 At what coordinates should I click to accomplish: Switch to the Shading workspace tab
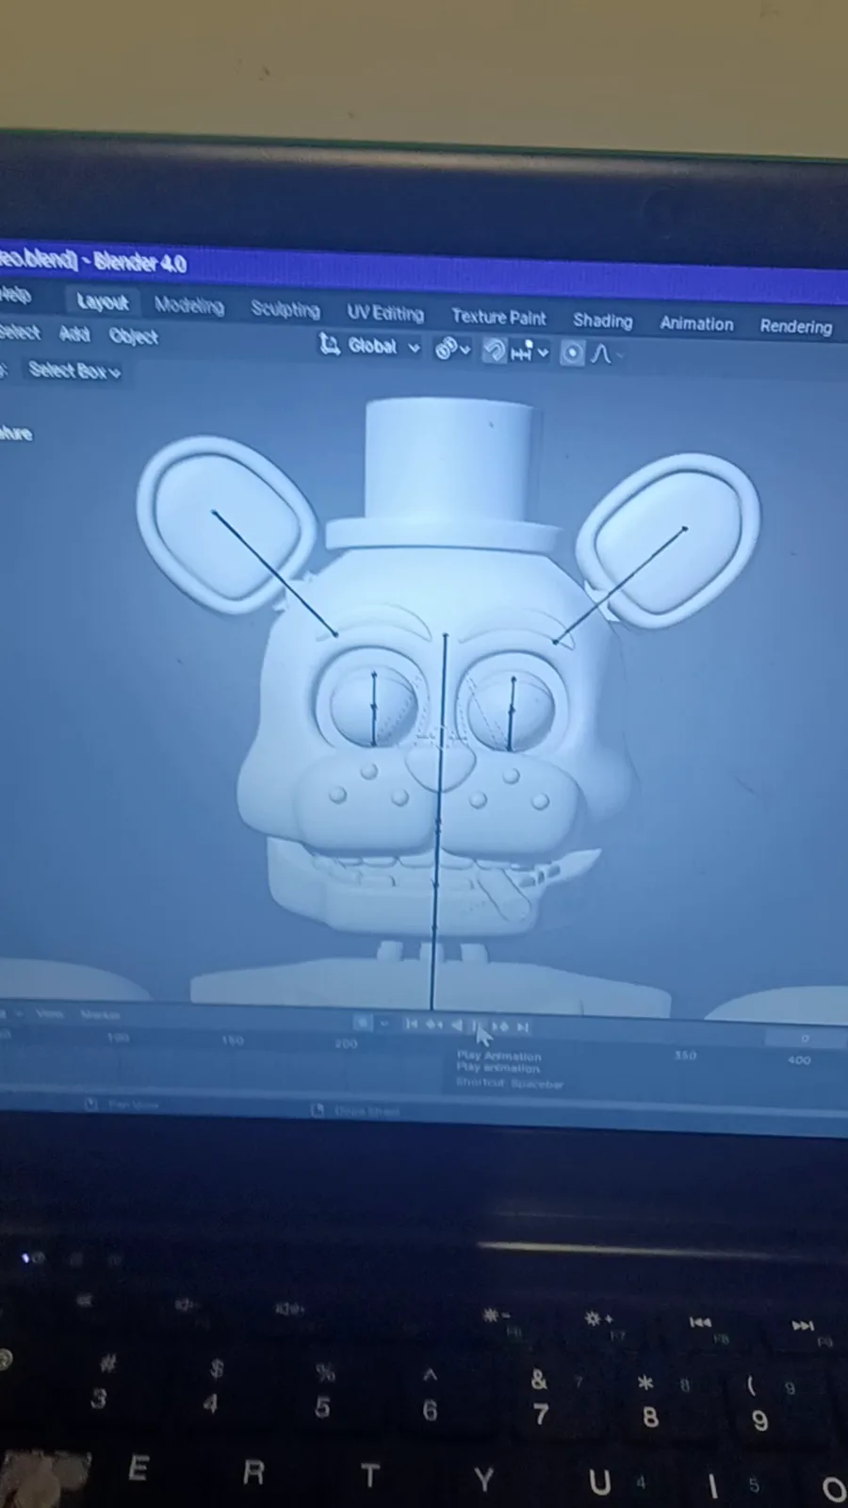tap(603, 320)
